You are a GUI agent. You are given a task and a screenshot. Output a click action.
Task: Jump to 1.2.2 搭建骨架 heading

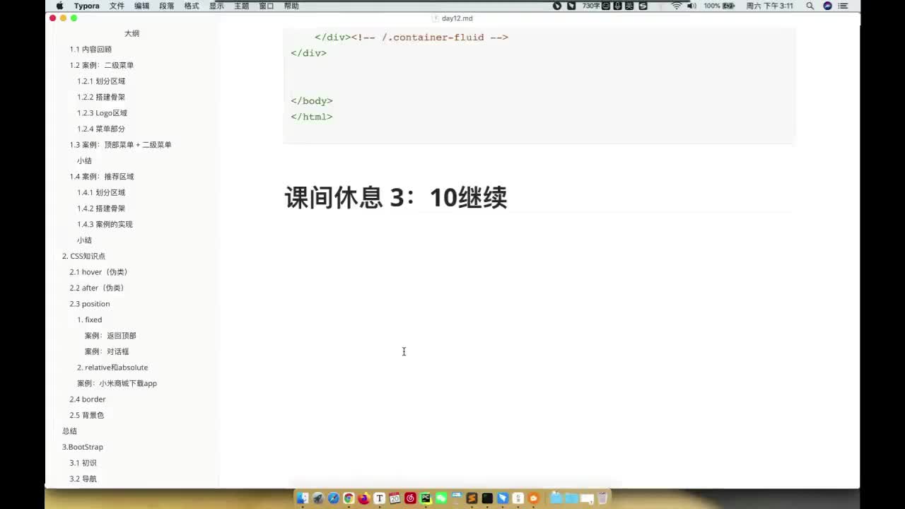point(101,97)
